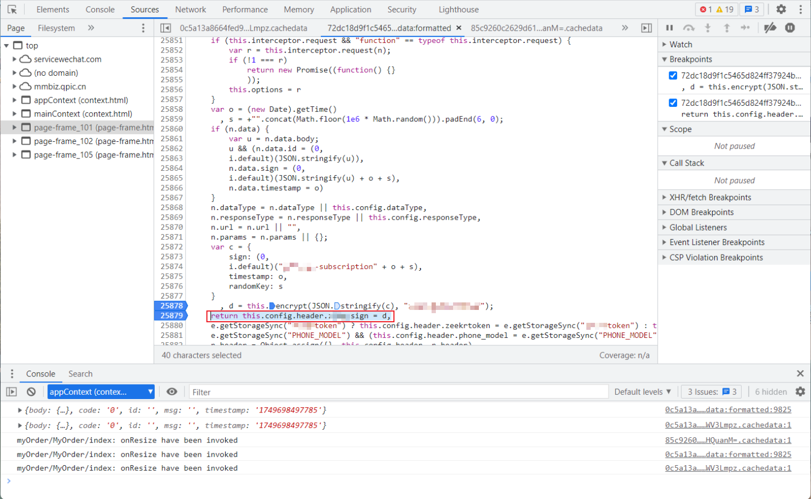Show more open file tabs chevron
The height and width of the screenshot is (499, 811).
(625, 28)
